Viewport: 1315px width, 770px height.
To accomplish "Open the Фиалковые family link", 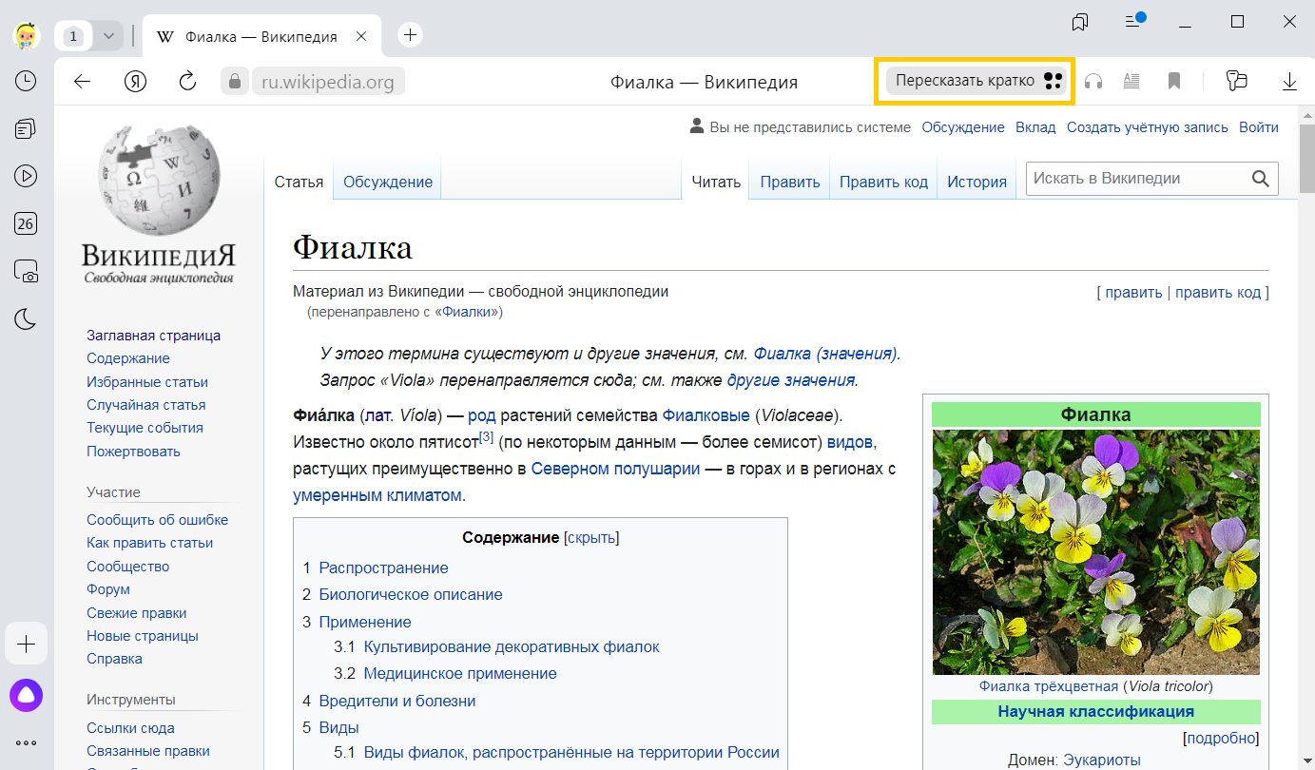I will [x=706, y=415].
